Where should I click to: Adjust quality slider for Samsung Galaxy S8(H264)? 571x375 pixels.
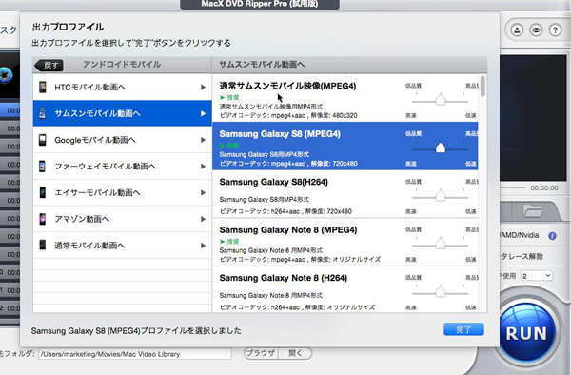coord(441,196)
